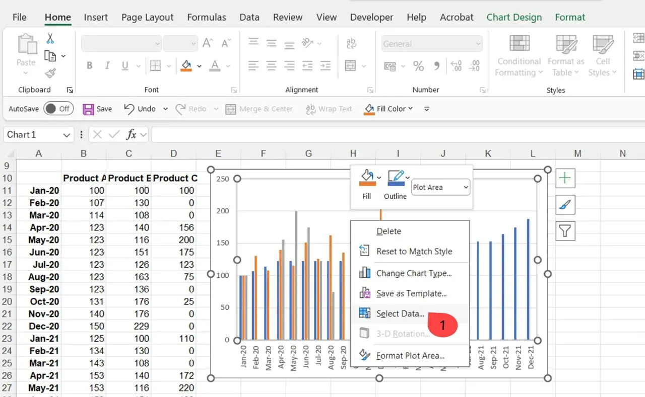This screenshot has height=397, width=645.
Task: Toggle Italic formatting
Action: point(107,66)
